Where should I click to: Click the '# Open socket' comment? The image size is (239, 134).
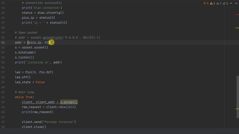(x=26, y=33)
